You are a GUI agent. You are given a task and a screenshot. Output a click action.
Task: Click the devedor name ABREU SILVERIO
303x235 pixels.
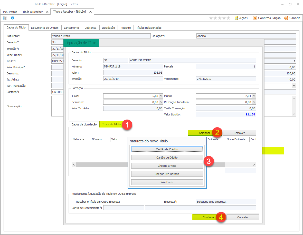coord(193,60)
